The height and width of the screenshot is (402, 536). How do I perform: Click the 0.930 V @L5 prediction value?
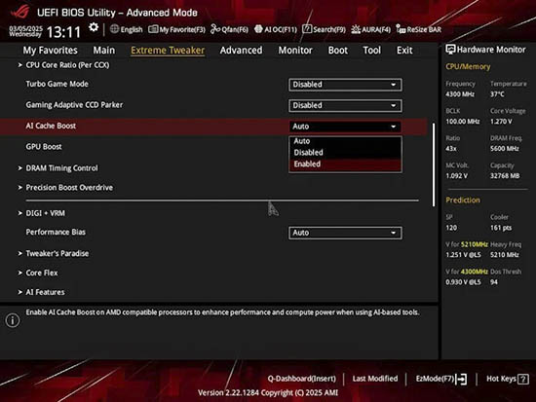coord(463,282)
